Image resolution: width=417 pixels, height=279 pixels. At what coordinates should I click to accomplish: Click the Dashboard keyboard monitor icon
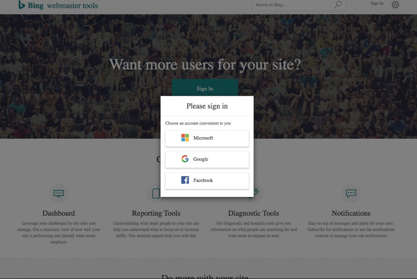58,193
